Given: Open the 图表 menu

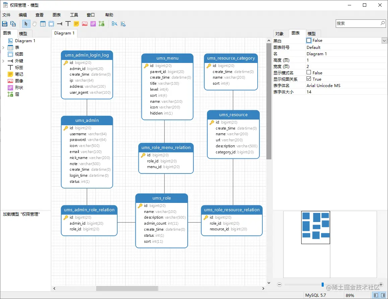Looking at the screenshot, I should click(x=57, y=15).
